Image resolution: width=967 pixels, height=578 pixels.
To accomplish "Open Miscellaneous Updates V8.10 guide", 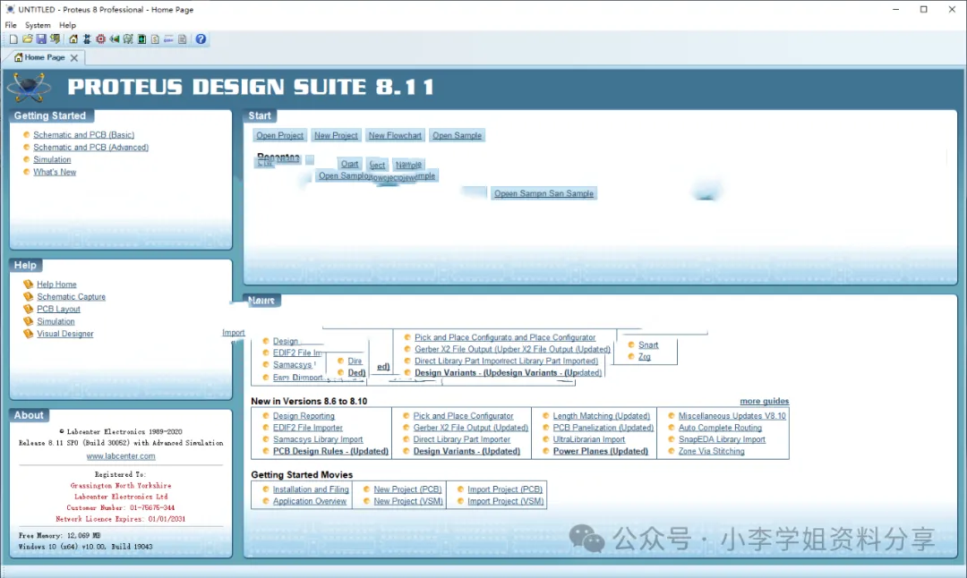I will (732, 416).
